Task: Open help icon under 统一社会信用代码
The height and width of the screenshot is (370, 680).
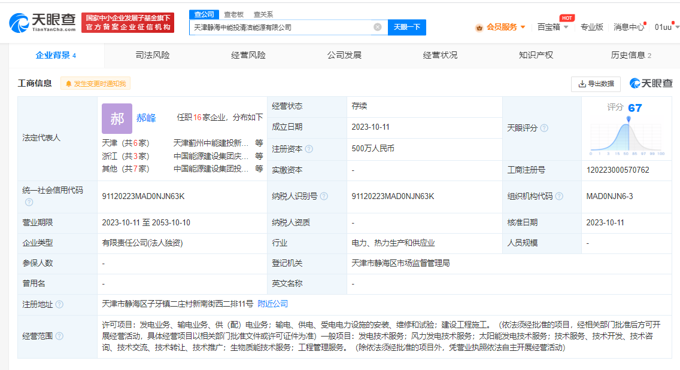Action: pos(29,202)
